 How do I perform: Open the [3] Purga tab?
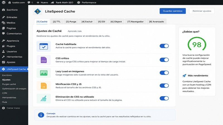pos(71,22)
